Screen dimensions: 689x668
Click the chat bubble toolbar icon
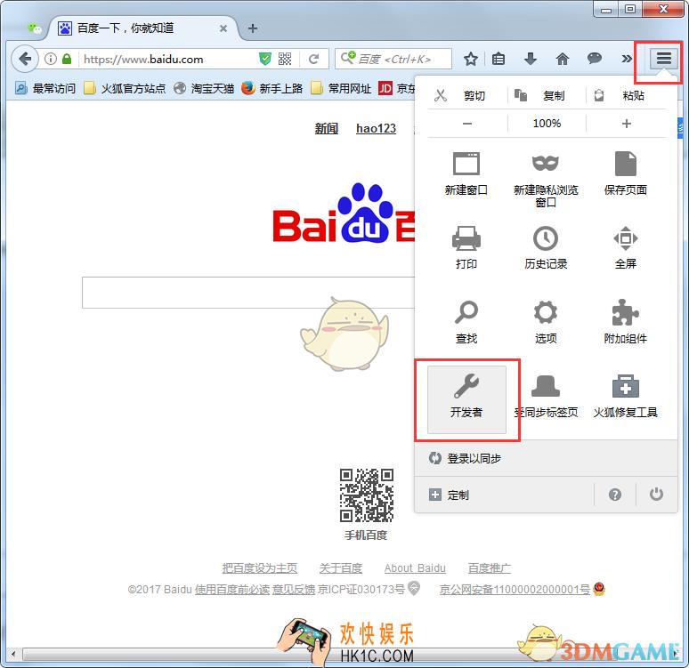pyautogui.click(x=594, y=58)
